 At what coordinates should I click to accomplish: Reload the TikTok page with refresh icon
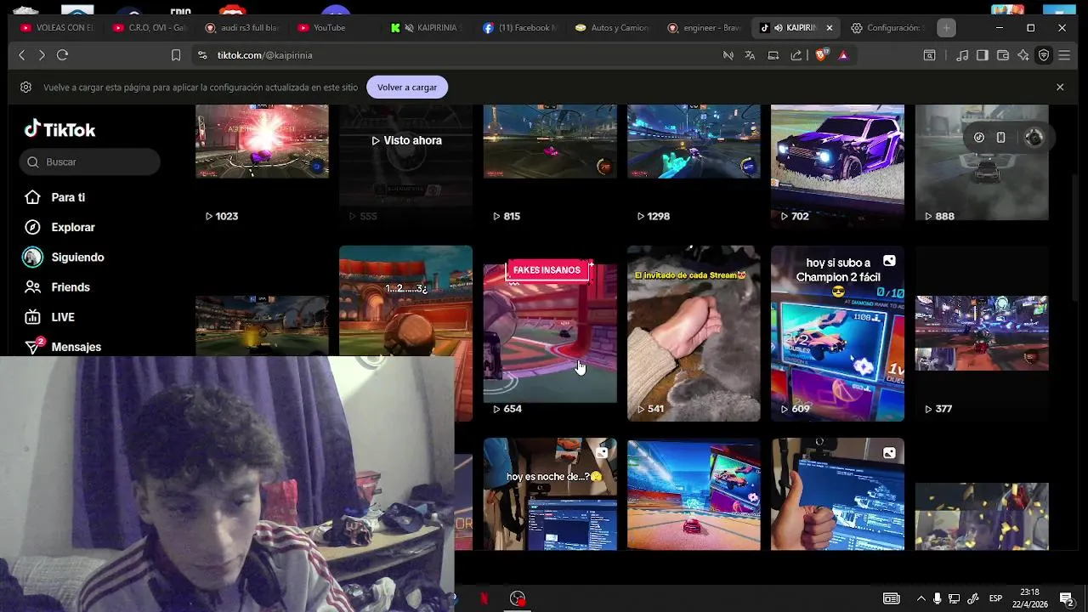coord(62,55)
